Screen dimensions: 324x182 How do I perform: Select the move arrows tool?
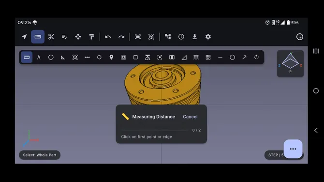78,37
